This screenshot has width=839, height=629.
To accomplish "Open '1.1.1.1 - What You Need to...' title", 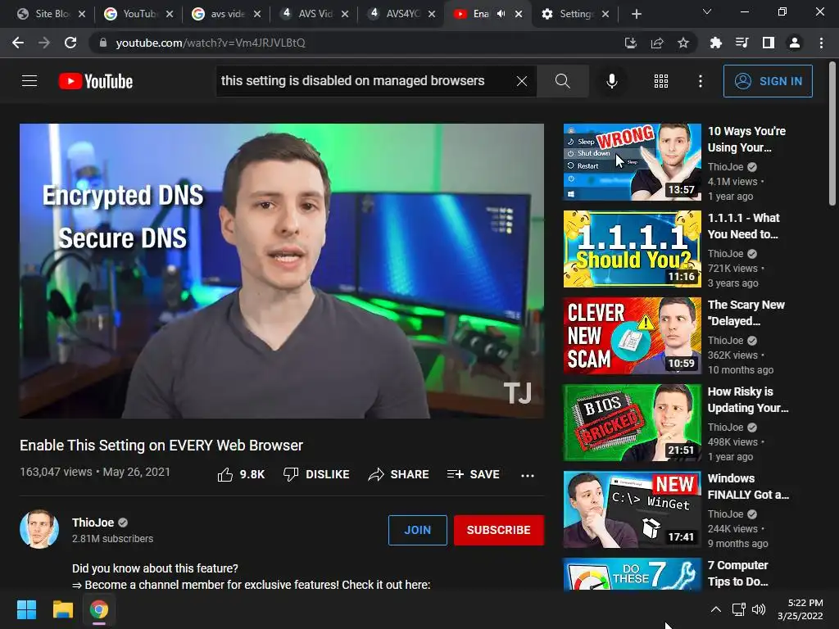I will [743, 226].
